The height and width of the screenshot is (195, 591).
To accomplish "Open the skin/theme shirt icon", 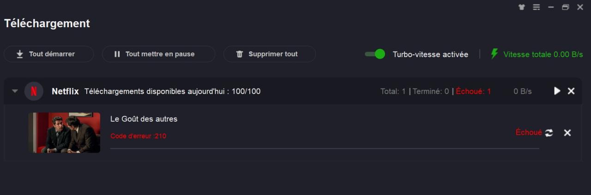I will tap(522, 7).
